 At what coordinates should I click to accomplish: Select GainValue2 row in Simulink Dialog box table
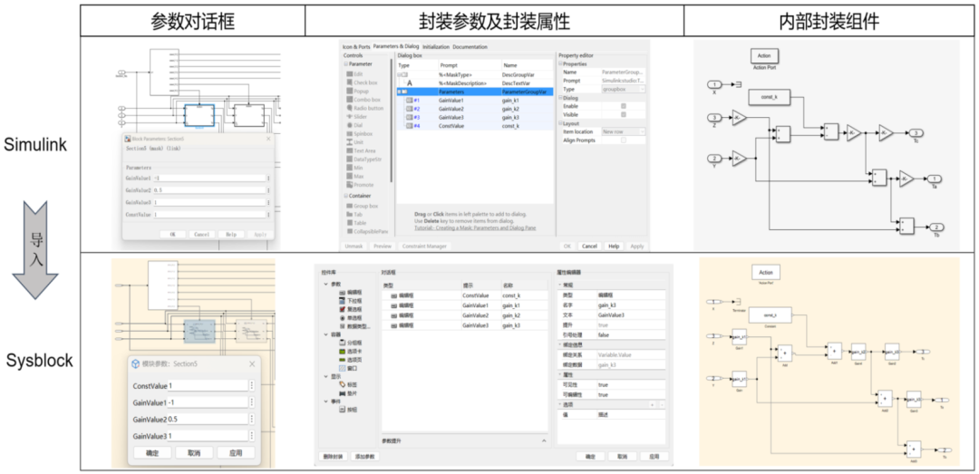475,109
